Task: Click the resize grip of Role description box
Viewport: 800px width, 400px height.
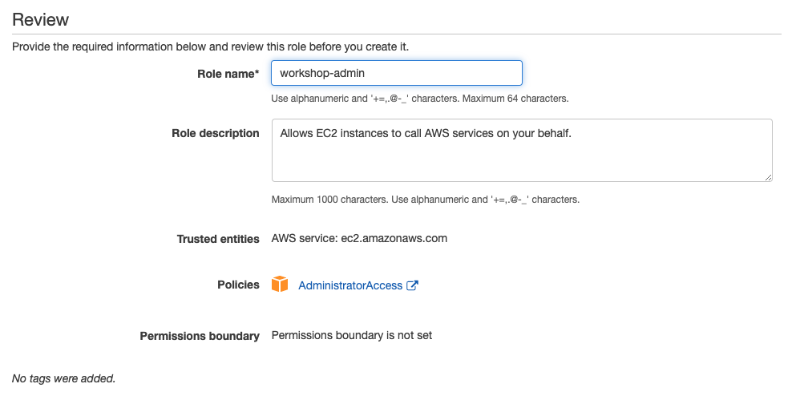Action: point(769,177)
